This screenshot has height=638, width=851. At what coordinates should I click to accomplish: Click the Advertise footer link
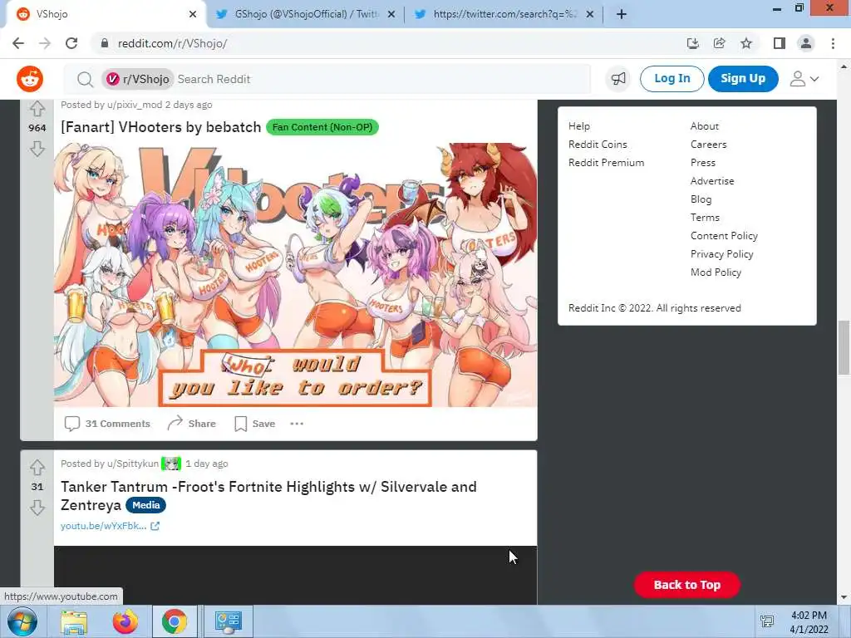(712, 181)
